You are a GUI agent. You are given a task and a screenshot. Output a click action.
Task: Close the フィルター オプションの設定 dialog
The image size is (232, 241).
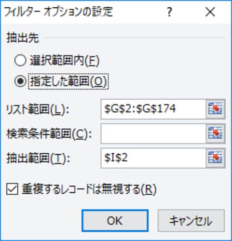[x=210, y=12]
